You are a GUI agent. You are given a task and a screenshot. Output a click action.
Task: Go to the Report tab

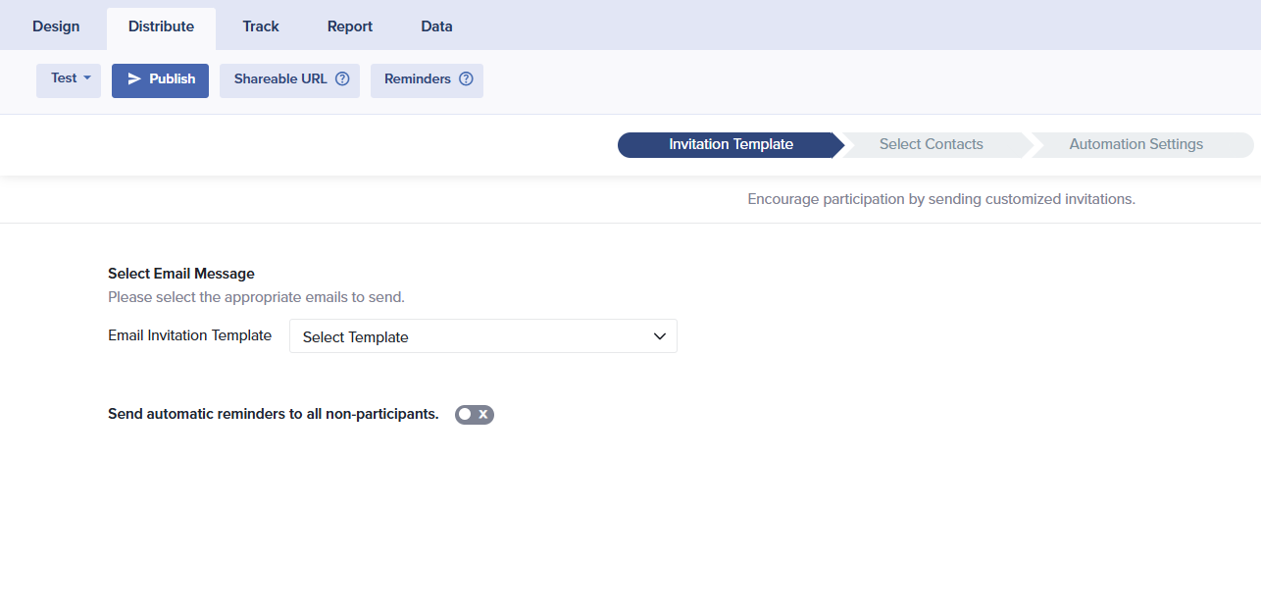click(x=350, y=26)
